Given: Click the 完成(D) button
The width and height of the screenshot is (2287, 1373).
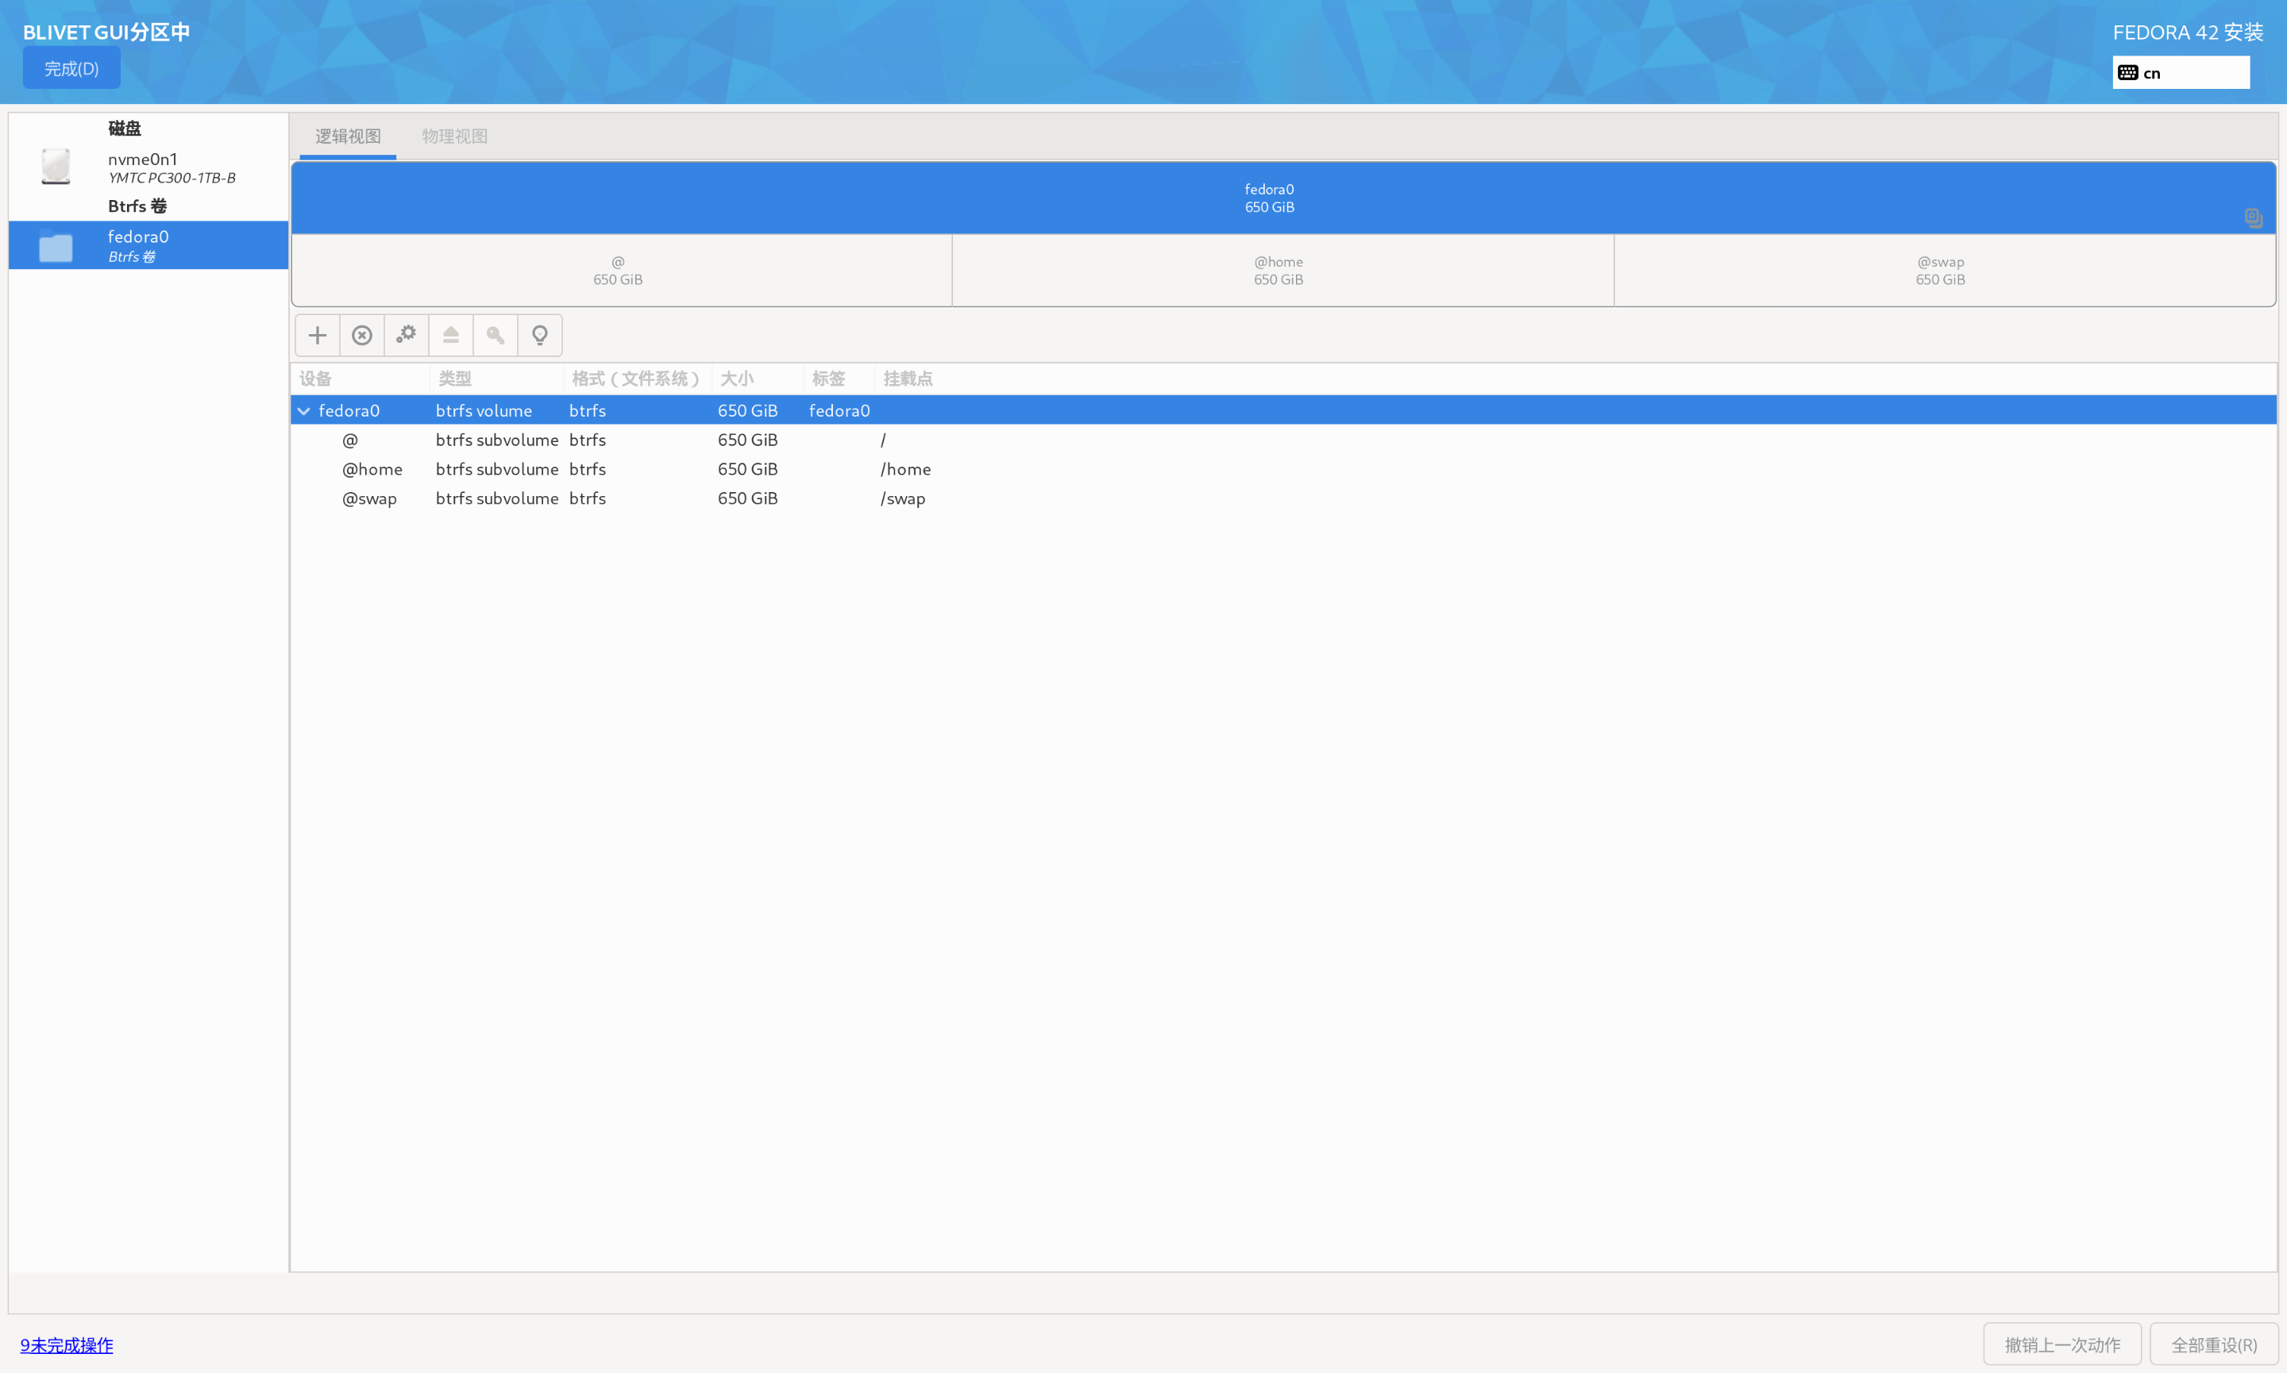Looking at the screenshot, I should 71,67.
